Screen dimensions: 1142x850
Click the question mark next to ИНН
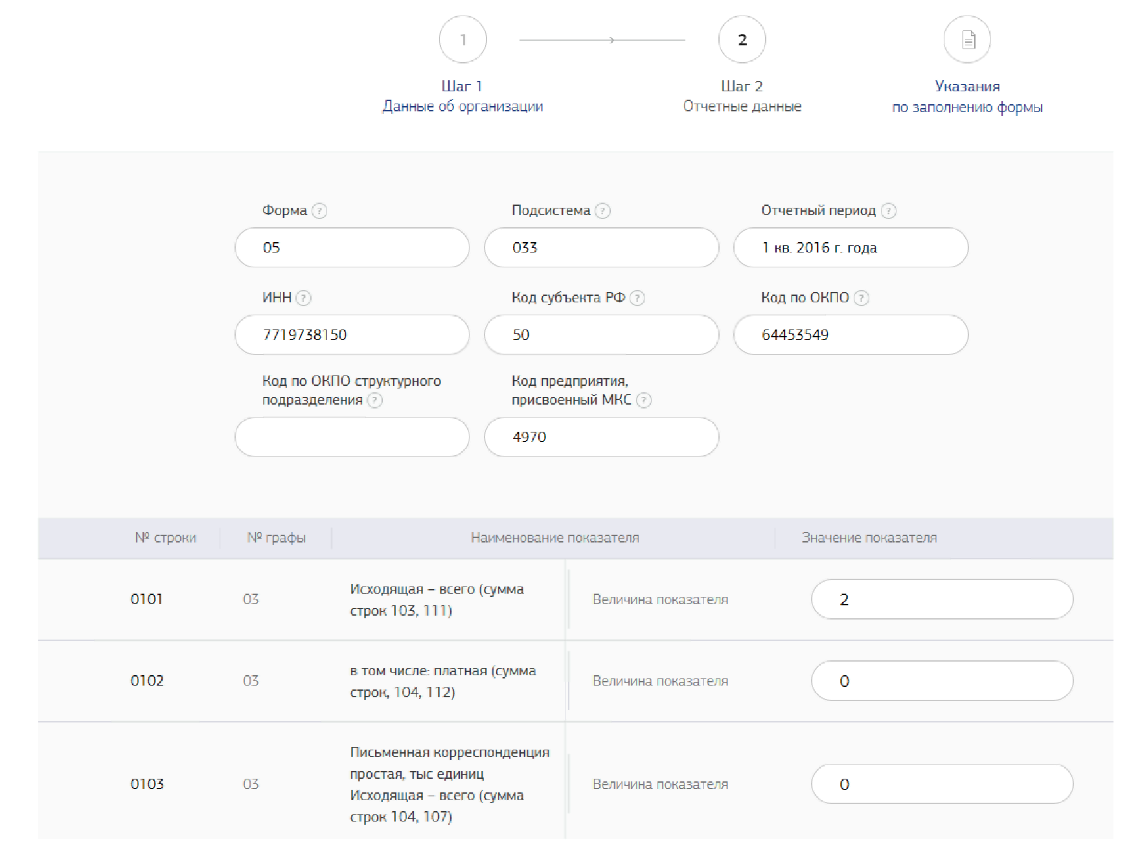click(303, 298)
